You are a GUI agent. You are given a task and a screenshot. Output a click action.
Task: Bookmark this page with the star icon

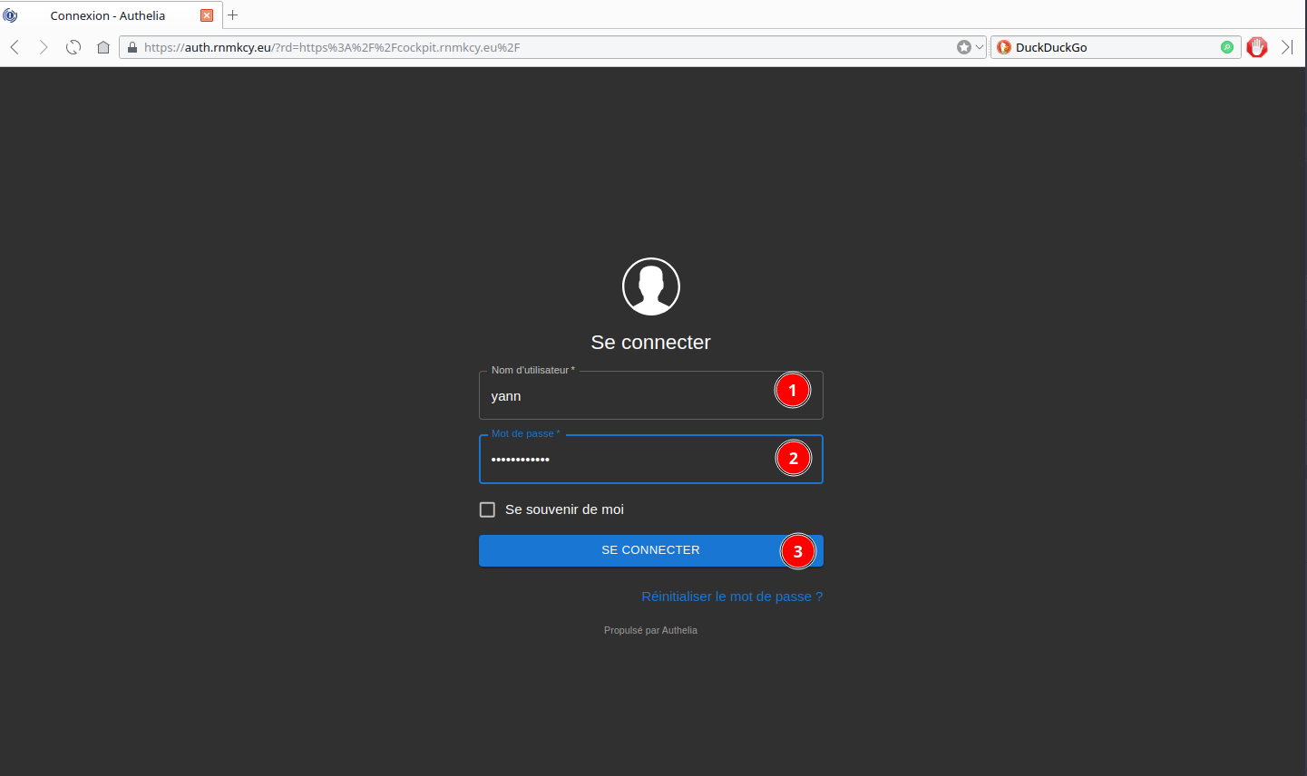pos(963,47)
